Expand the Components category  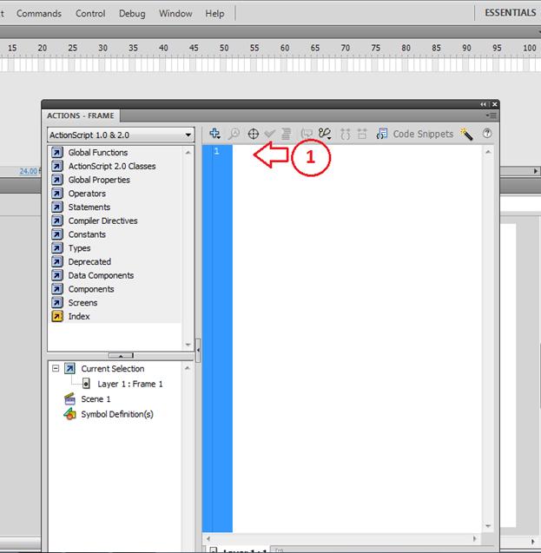pyautogui.click(x=82, y=289)
